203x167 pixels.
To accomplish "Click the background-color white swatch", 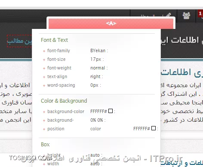I will pos(111,111).
